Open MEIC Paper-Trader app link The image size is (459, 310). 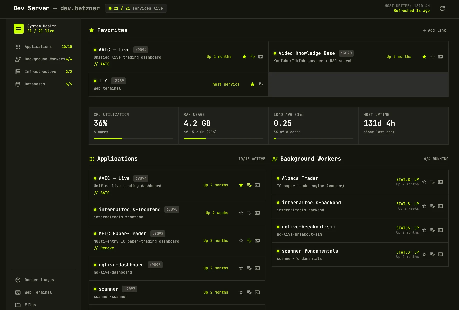coord(123,234)
